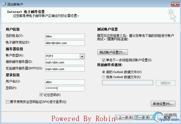Go back with 上一步(B) button

coord(125,117)
